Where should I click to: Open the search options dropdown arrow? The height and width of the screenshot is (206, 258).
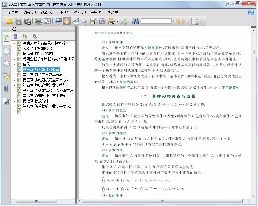[201, 21]
